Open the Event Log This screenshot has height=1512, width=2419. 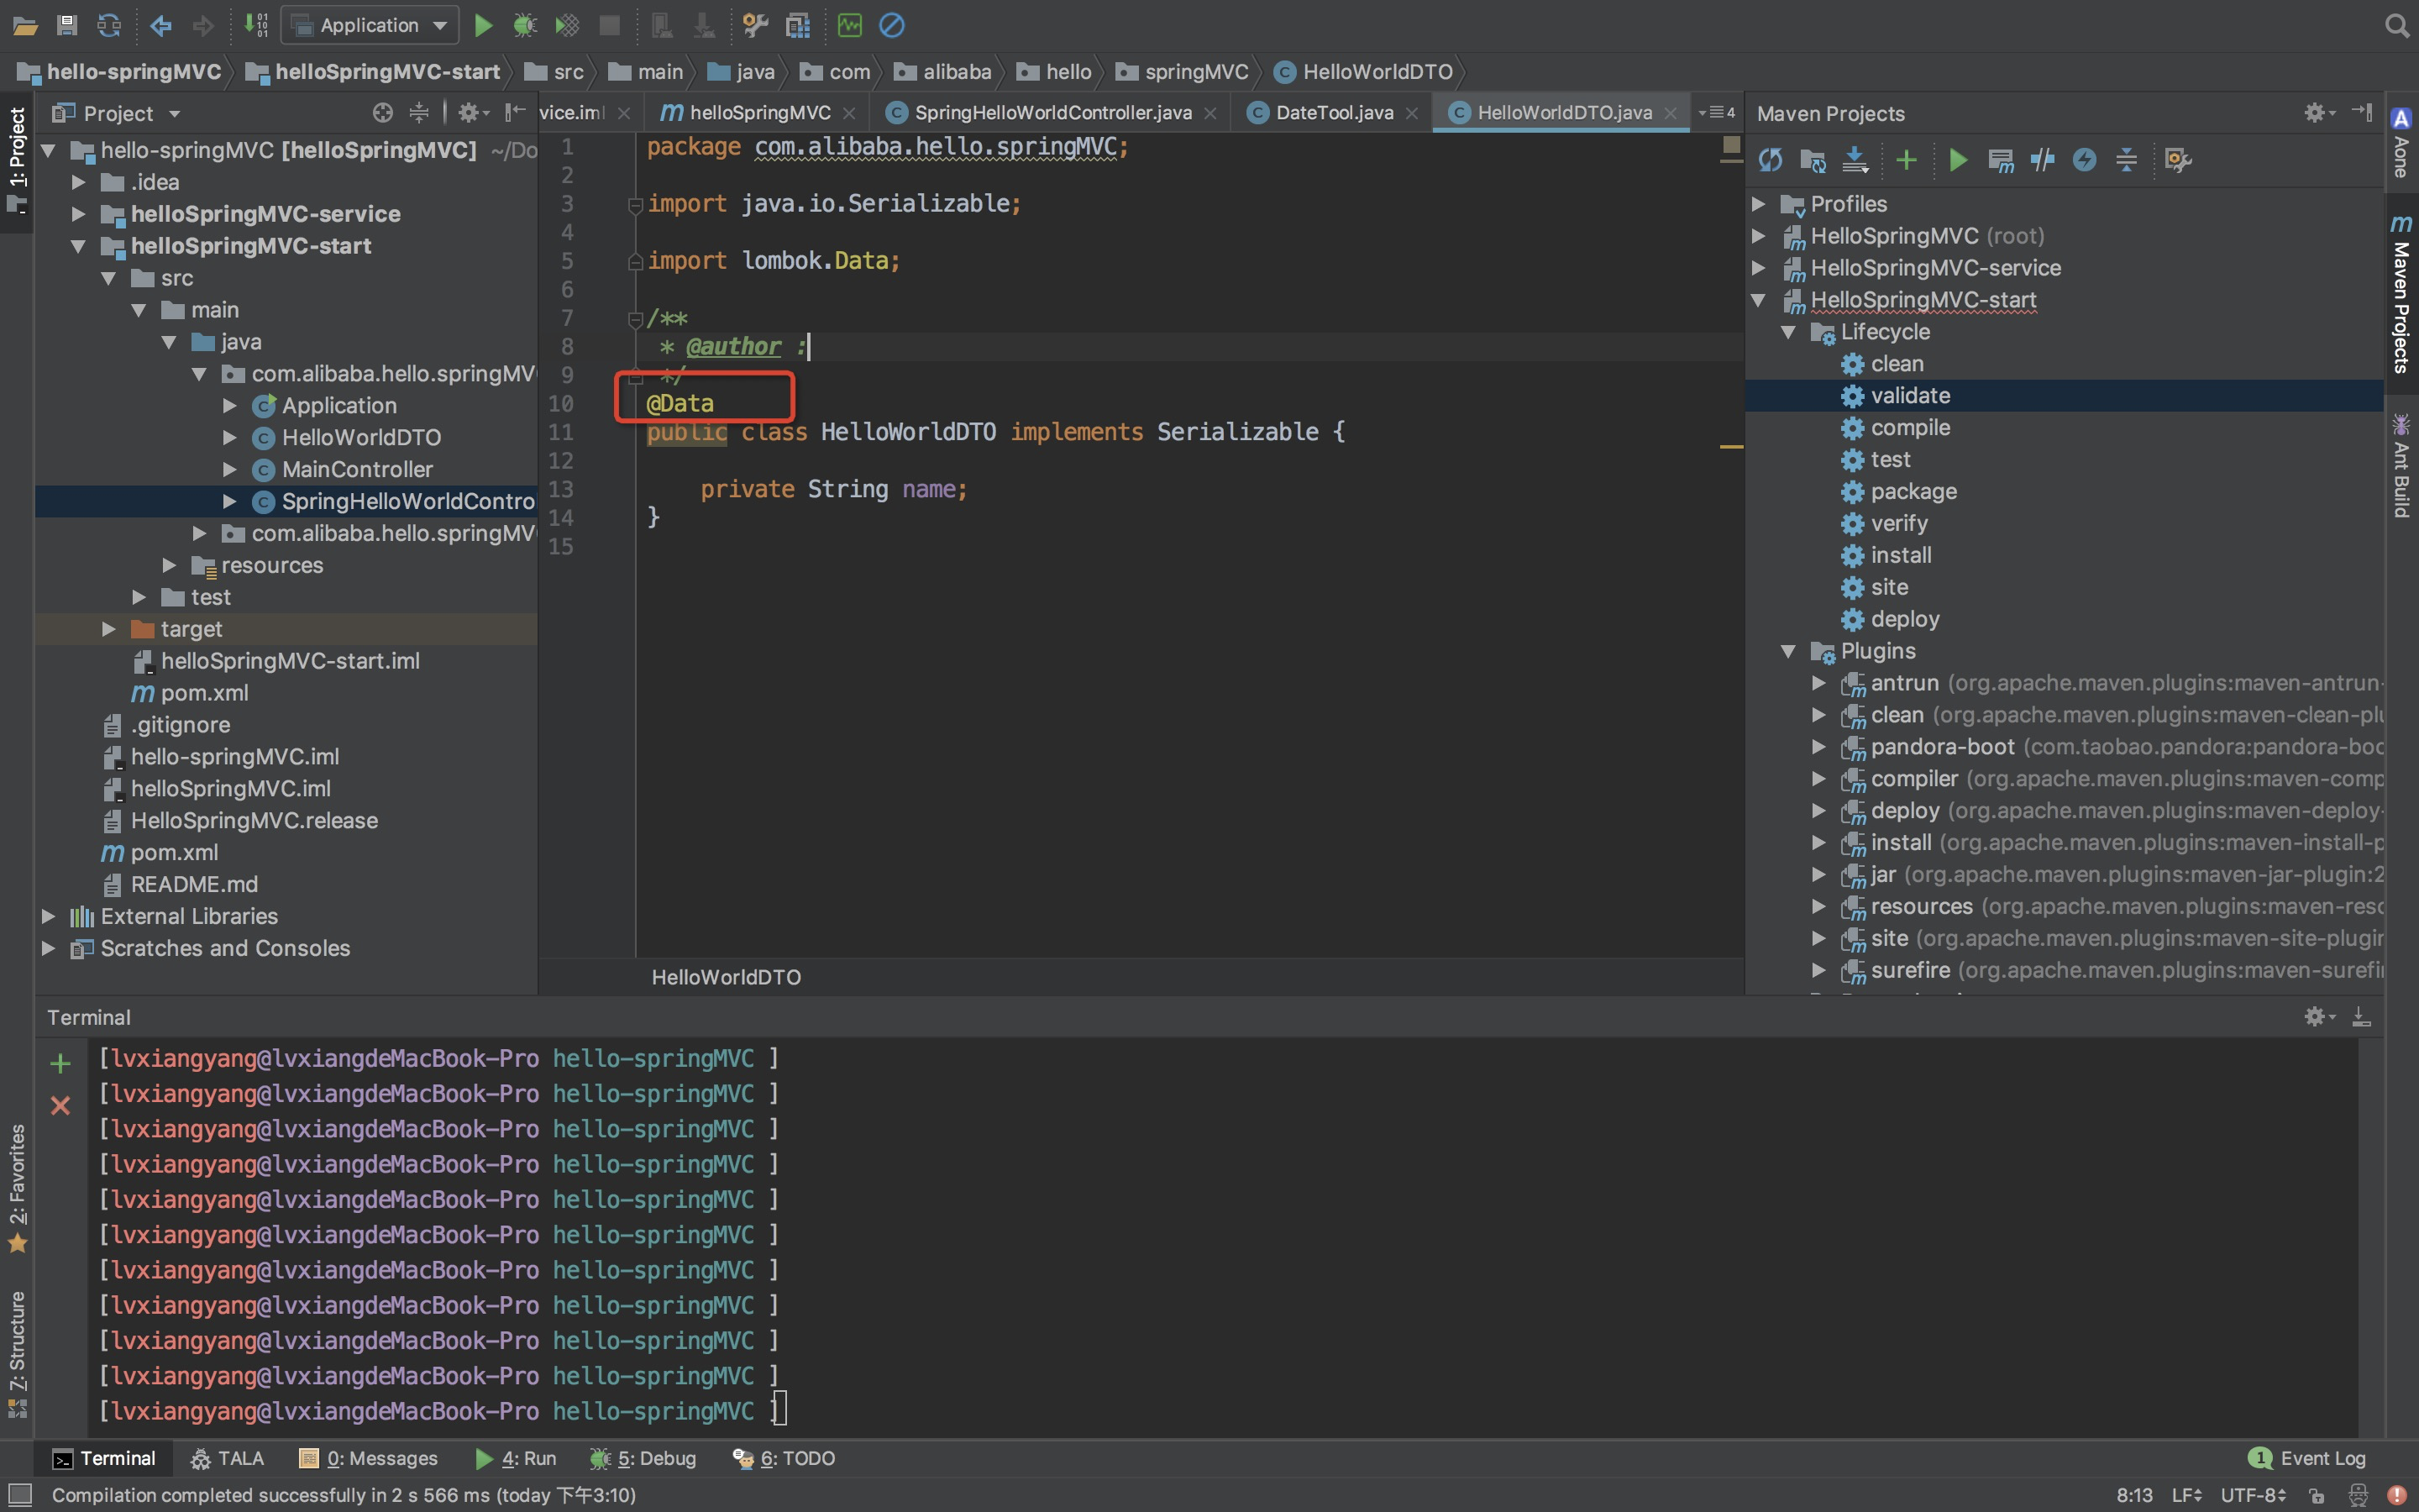coord(2307,1458)
